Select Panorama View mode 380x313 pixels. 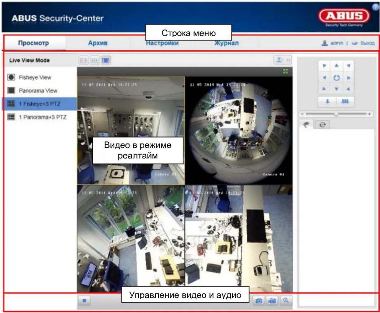point(38,91)
